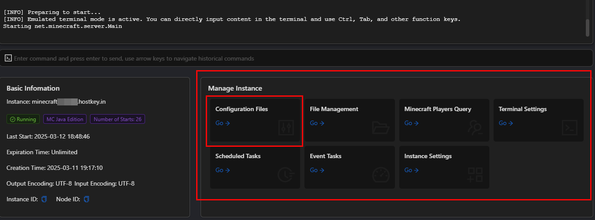Copy the Instance ID using its icon
Viewport: 595px width, 220px height.
pyautogui.click(x=44, y=199)
